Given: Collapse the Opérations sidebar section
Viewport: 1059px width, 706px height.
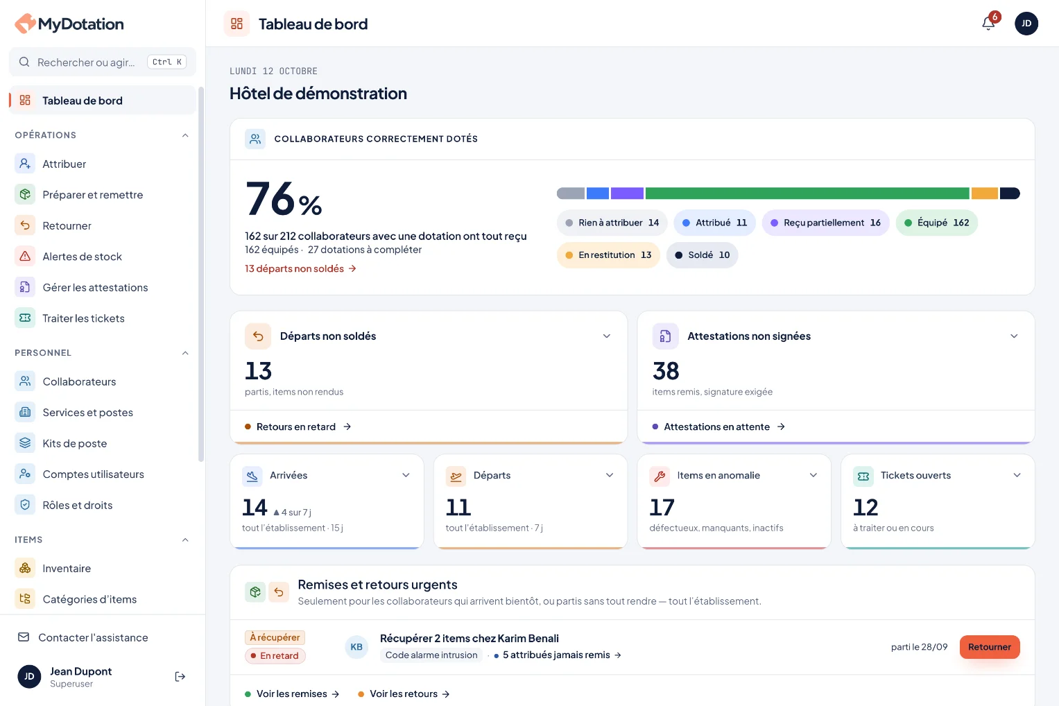Looking at the screenshot, I should pos(185,135).
